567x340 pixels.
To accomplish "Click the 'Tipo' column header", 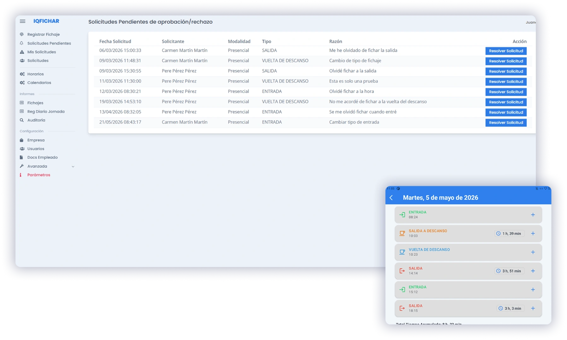I will click(x=266, y=41).
